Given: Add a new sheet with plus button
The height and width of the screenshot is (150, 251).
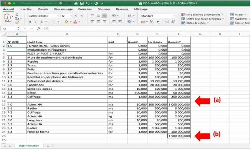Looking at the screenshot, I should tap(48, 146).
